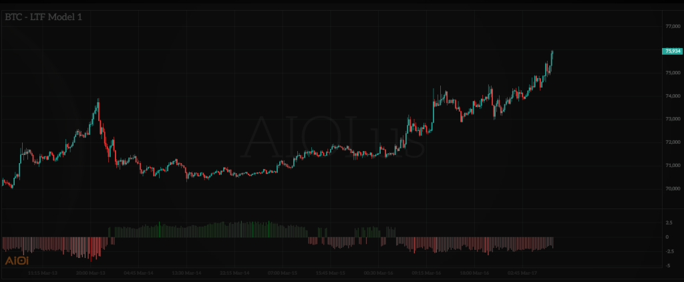The height and width of the screenshot is (282, 684).
Task: Click the -2.5 indicator scale label
Action: coord(668,251)
